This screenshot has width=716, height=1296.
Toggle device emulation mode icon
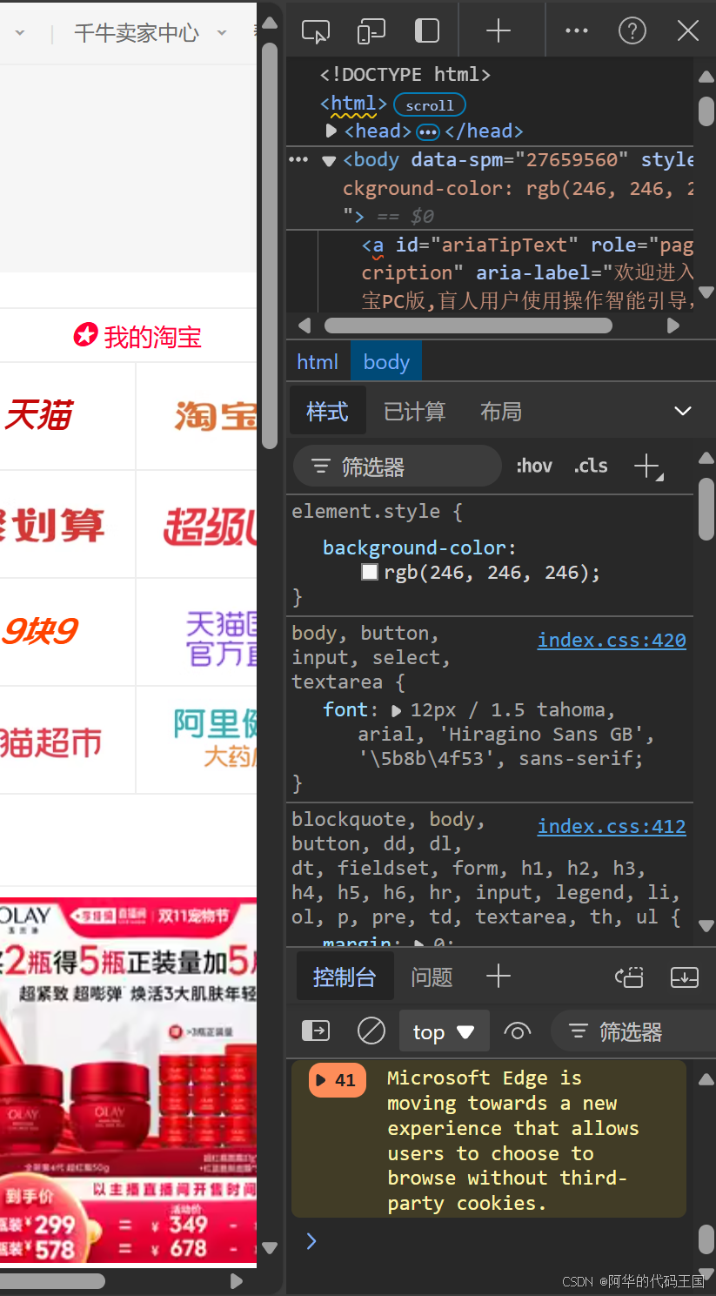pyautogui.click(x=371, y=31)
